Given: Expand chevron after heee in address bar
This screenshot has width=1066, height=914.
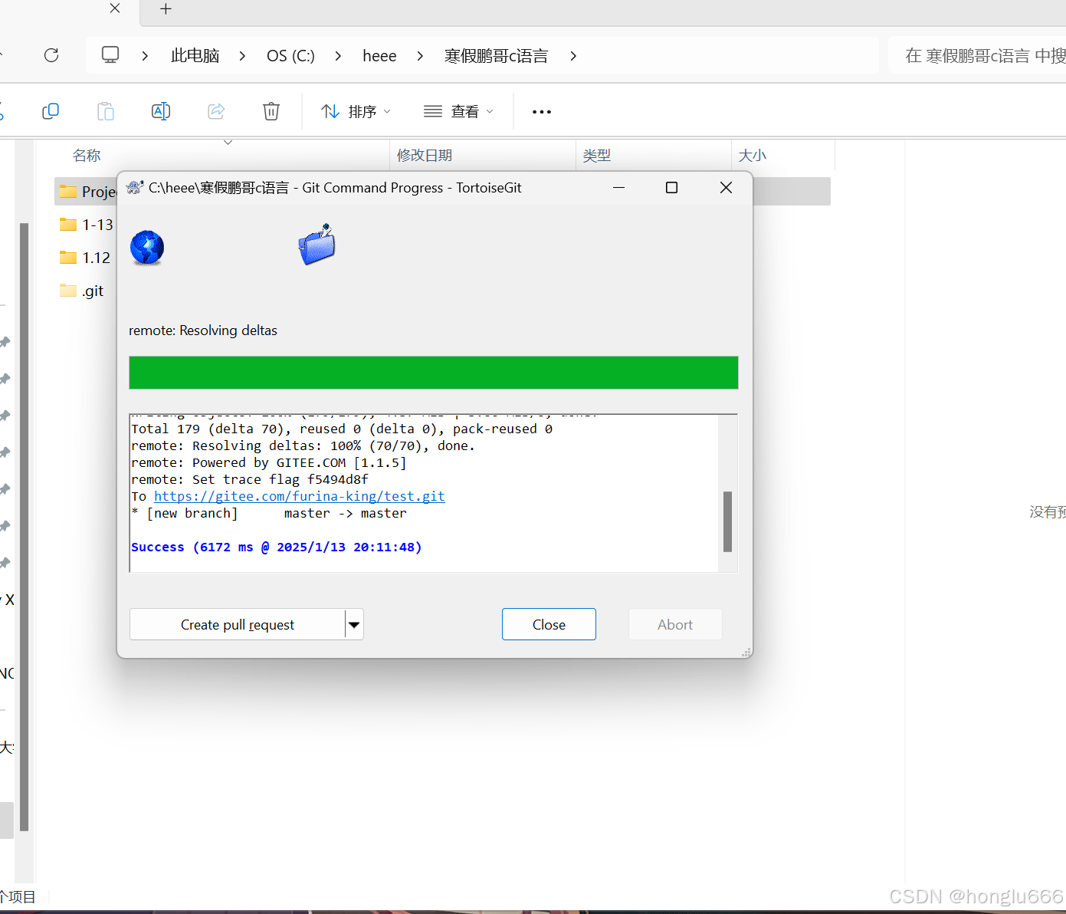Looking at the screenshot, I should point(420,56).
